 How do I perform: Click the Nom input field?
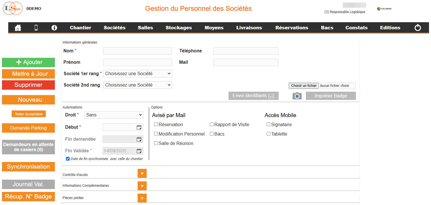(x=138, y=51)
